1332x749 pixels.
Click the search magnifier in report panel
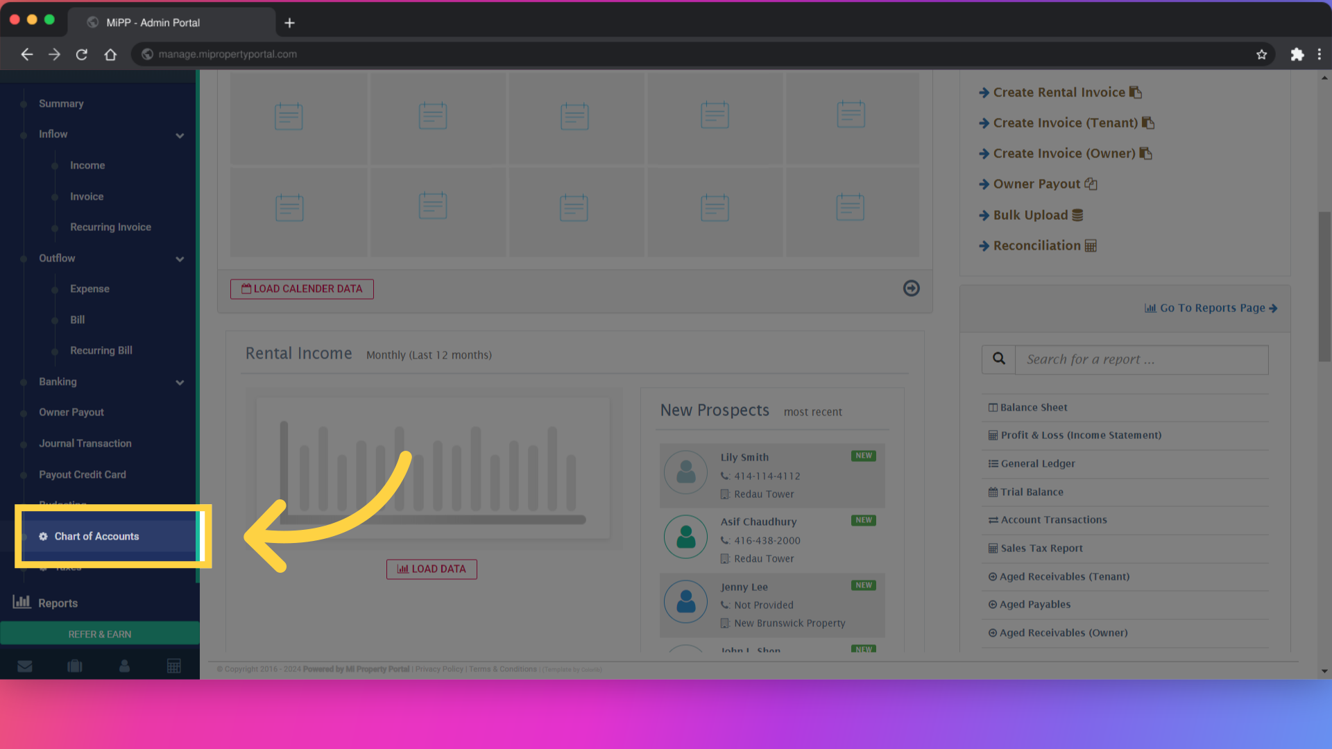[998, 359]
